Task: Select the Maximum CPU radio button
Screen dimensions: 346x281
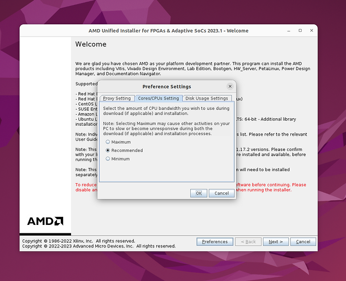Action: point(108,142)
